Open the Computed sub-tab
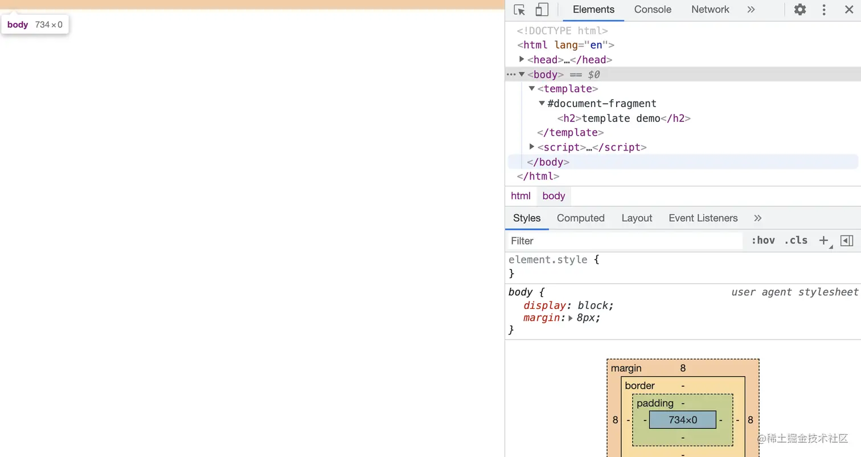The height and width of the screenshot is (457, 861). coord(581,218)
